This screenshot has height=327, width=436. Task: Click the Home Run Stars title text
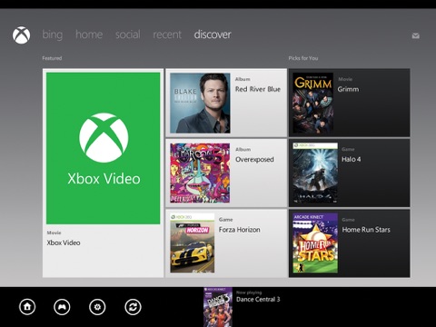(366, 230)
